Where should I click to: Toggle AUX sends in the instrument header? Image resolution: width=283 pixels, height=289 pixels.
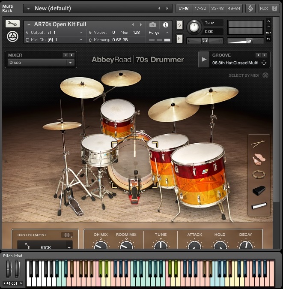268,33
